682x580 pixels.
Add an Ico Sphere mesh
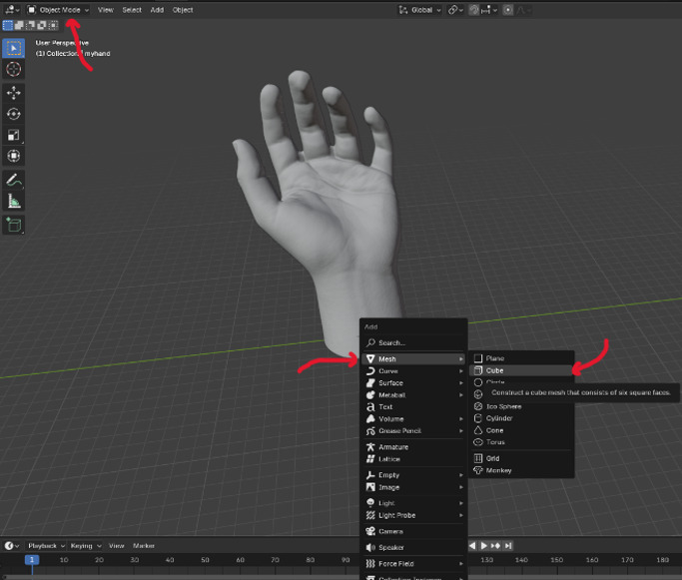pyautogui.click(x=521, y=406)
